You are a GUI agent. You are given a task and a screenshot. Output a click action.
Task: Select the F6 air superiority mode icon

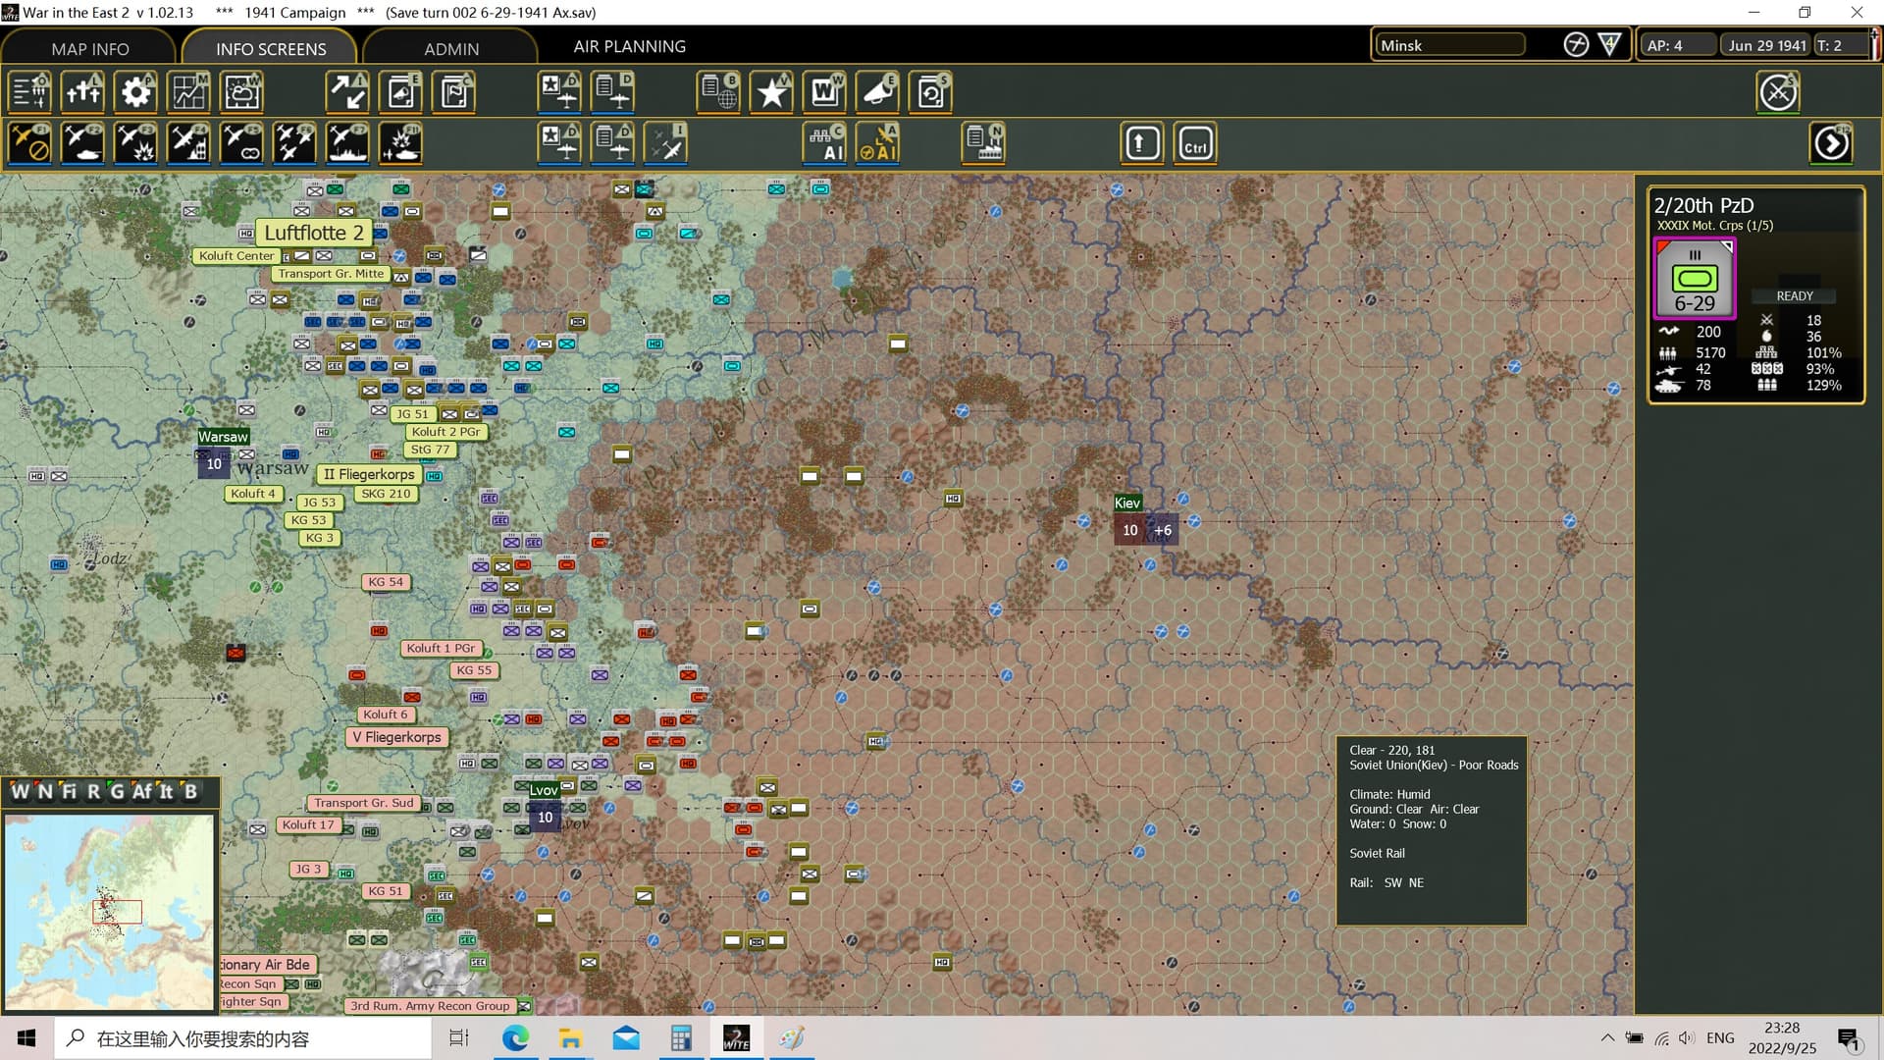295,143
